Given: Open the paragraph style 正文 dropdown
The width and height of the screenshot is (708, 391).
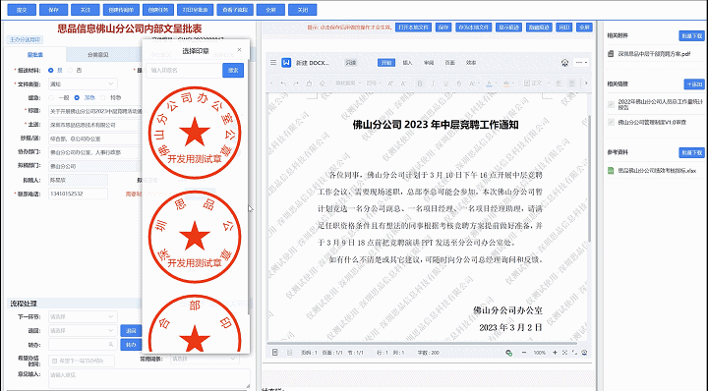Looking at the screenshot, I should (537, 84).
